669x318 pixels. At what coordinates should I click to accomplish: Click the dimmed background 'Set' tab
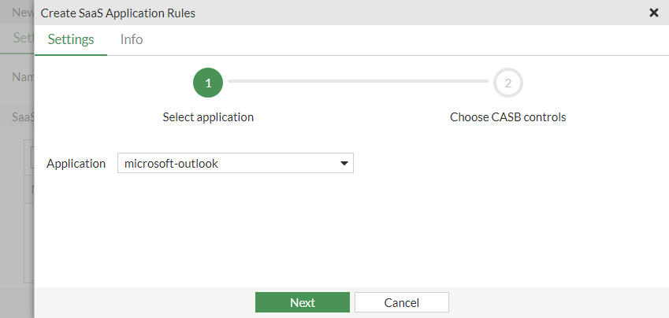[x=21, y=39]
